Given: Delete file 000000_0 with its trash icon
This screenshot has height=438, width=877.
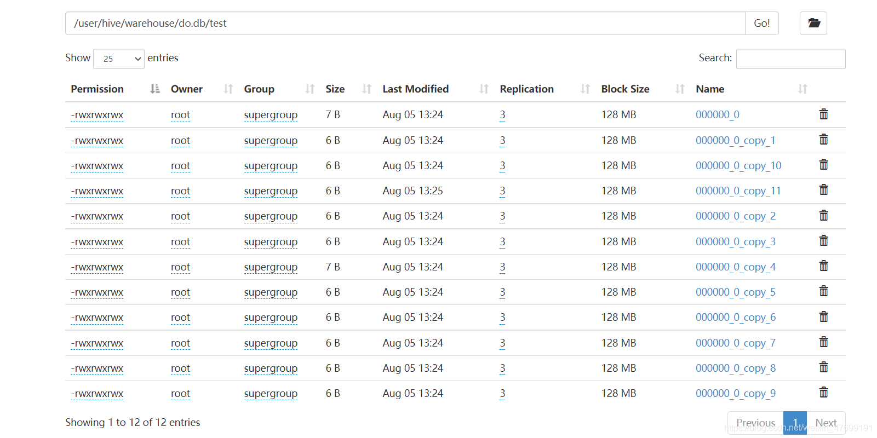Looking at the screenshot, I should click(823, 114).
